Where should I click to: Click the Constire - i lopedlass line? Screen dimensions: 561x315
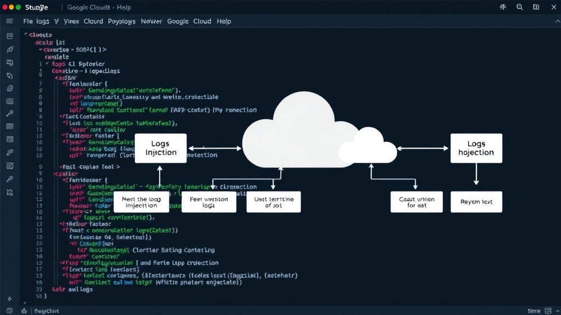(x=86, y=71)
